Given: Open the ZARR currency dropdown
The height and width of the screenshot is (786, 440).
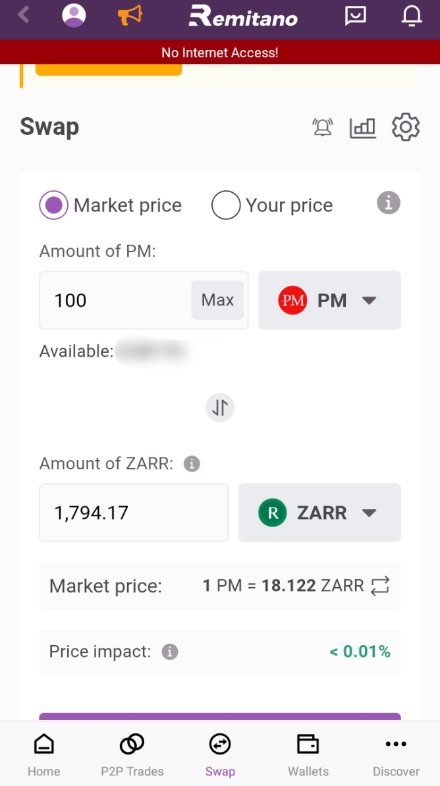Looking at the screenshot, I should pos(319,513).
